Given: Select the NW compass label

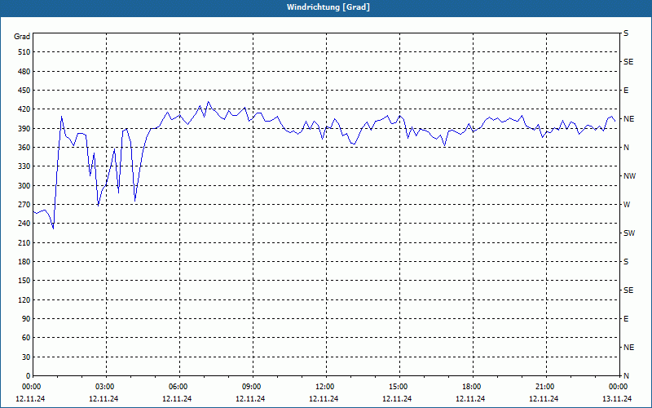Looking at the screenshot, I should coord(629,176).
